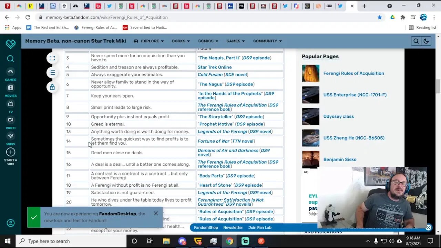Click FandomShop in the bottom bar

[x=206, y=227]
